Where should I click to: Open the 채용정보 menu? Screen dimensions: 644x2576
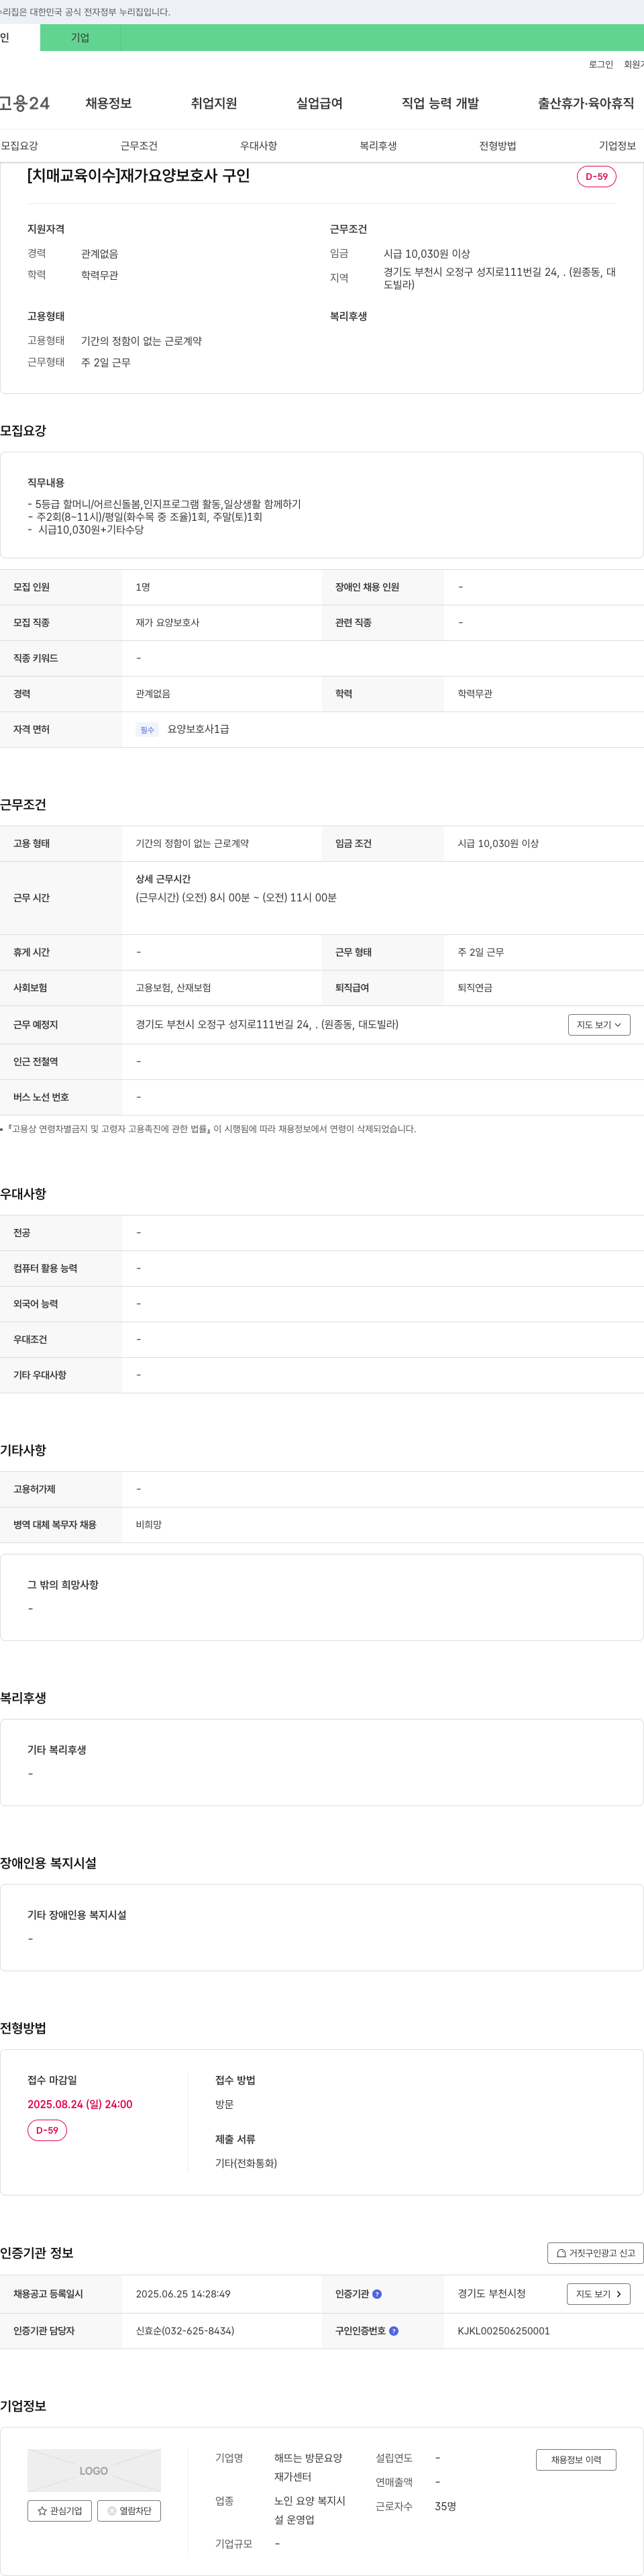pos(108,103)
